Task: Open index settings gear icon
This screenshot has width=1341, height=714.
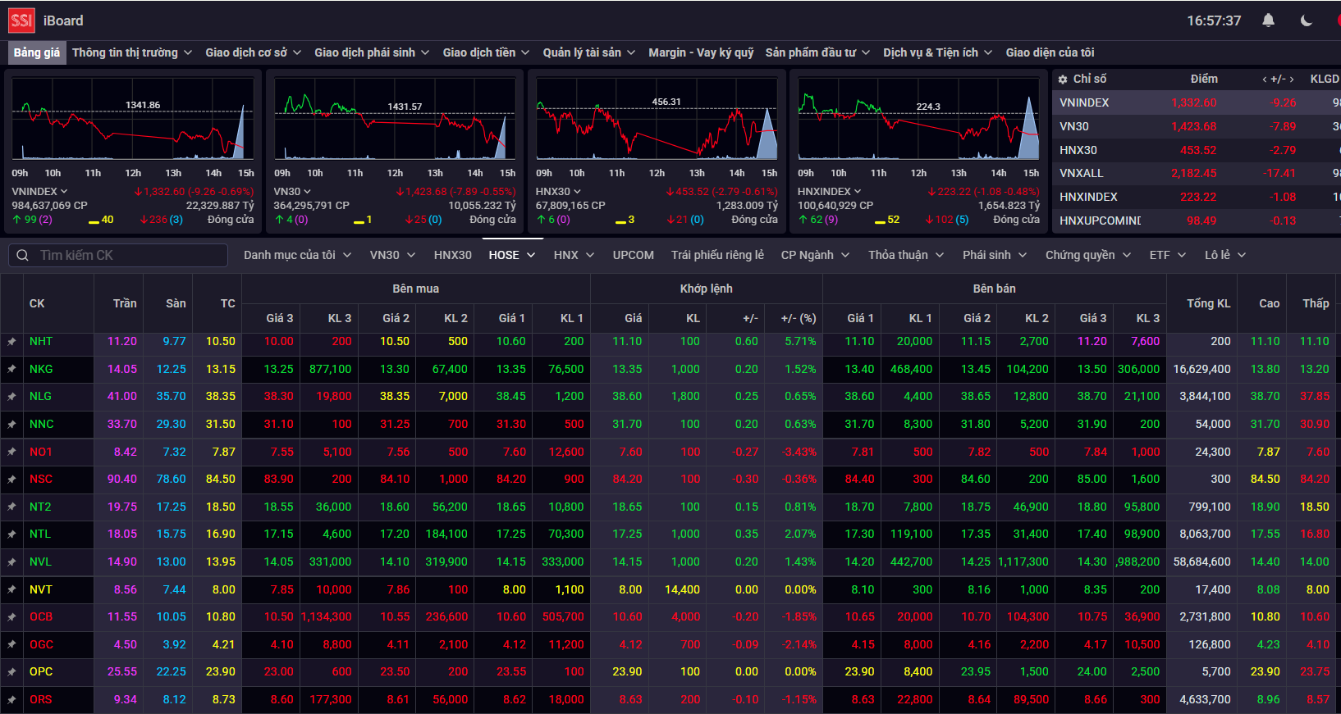Action: 1063,80
